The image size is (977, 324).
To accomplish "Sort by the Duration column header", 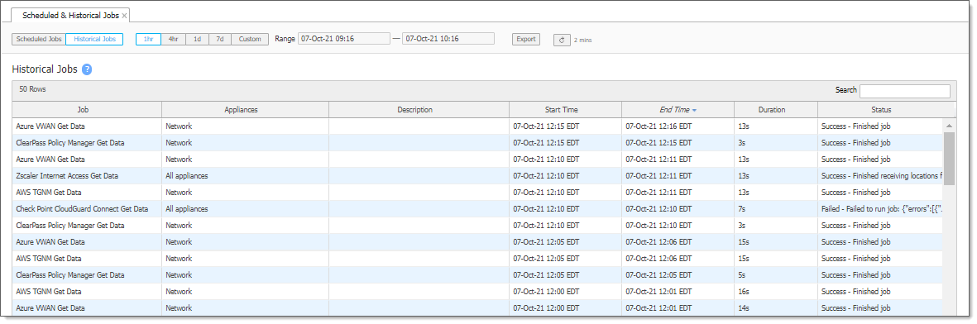I will (775, 110).
